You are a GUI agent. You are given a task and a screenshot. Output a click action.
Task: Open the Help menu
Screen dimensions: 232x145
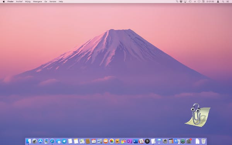point(61,2)
